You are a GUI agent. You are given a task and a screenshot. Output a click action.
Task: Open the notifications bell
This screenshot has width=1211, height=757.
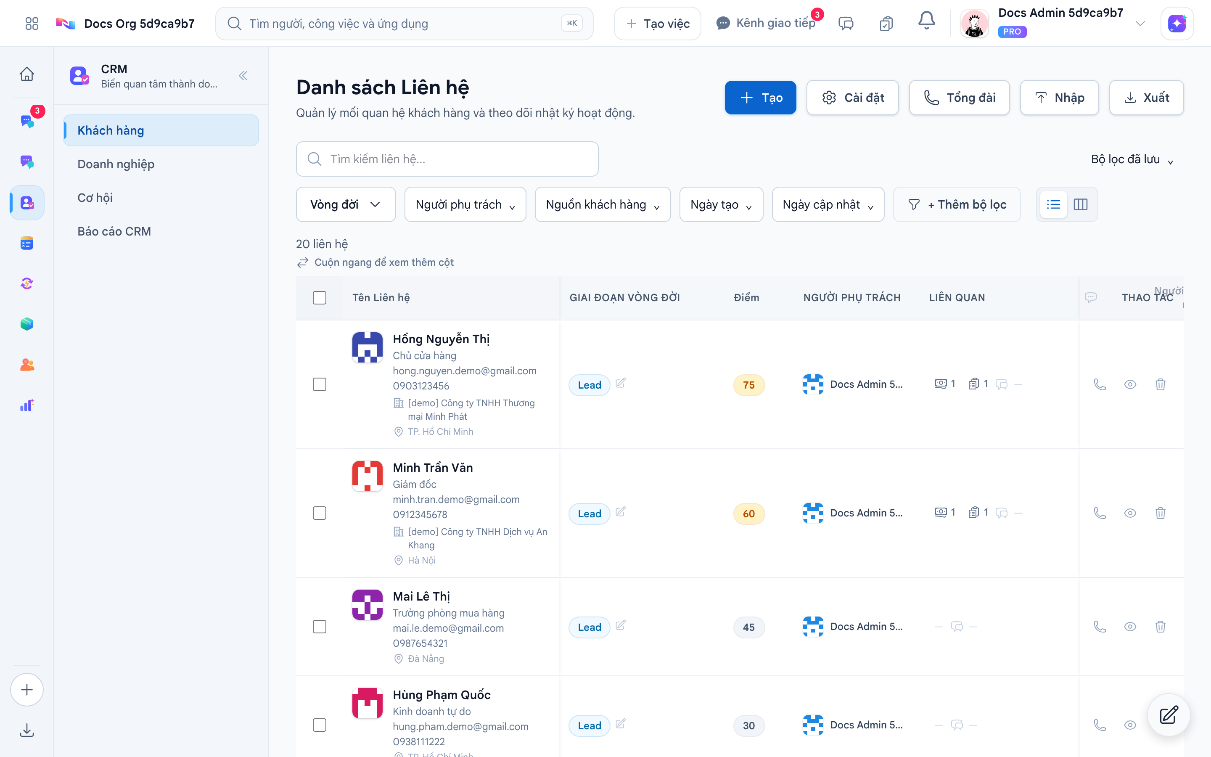coord(926,21)
